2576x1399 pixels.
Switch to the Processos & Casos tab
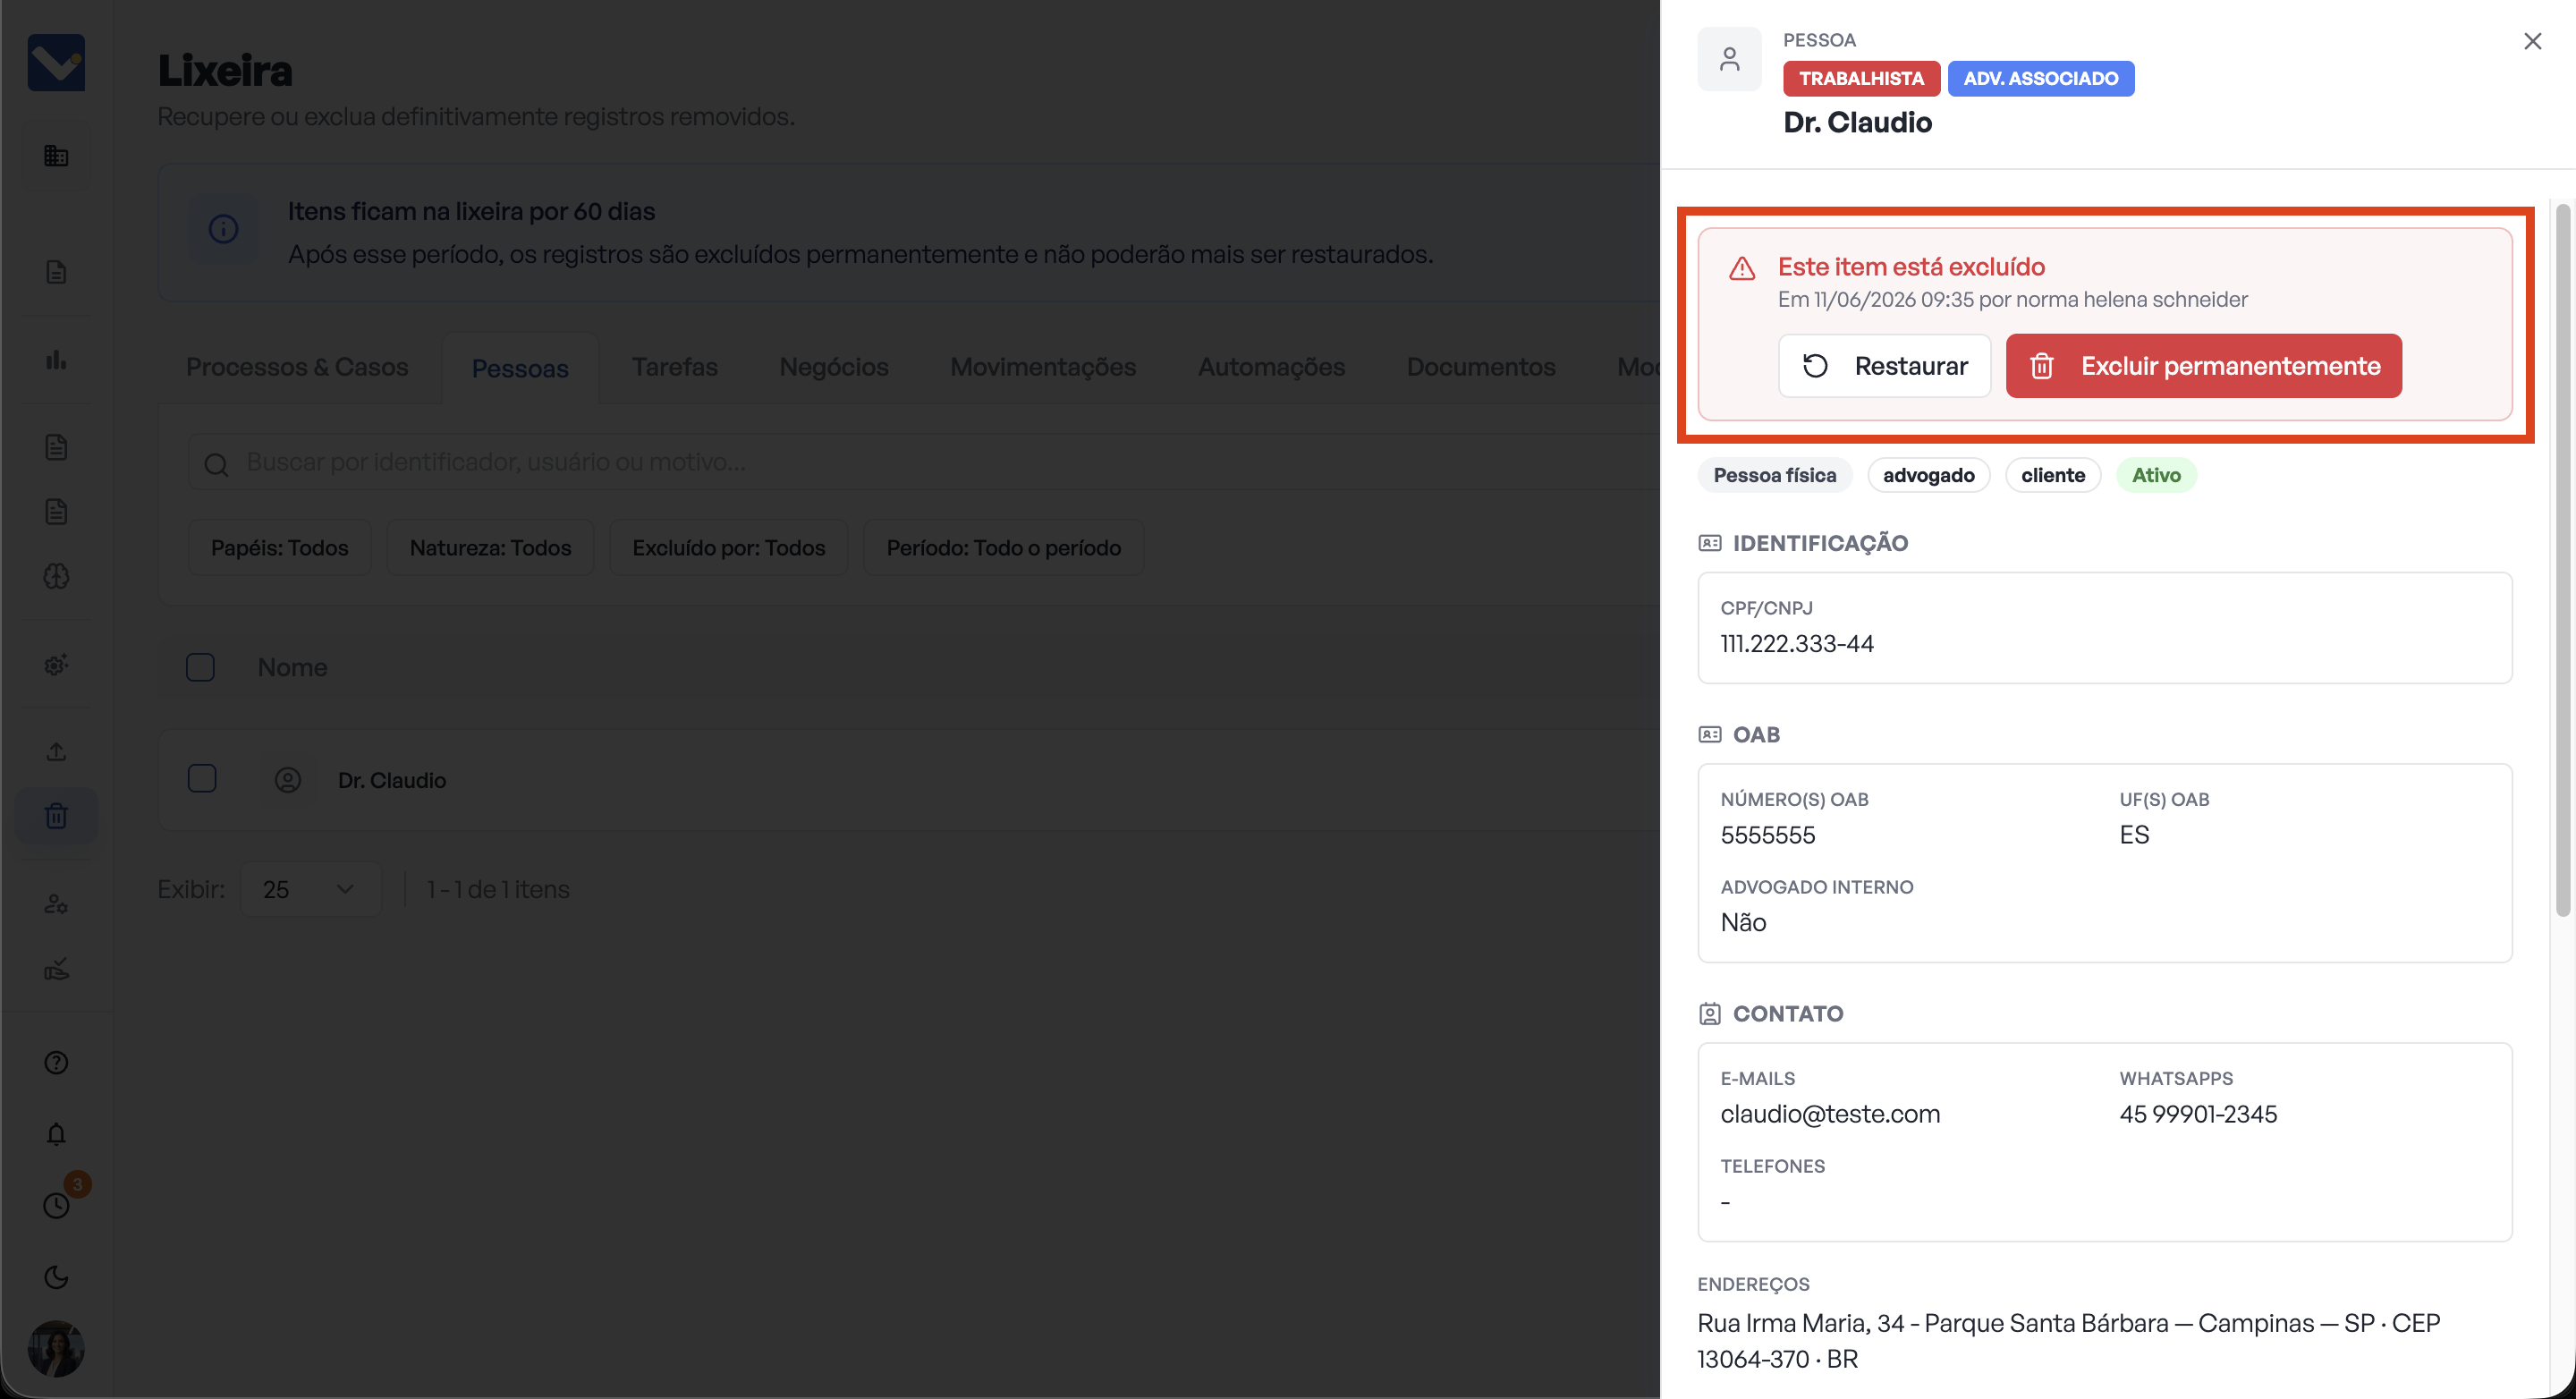297,367
